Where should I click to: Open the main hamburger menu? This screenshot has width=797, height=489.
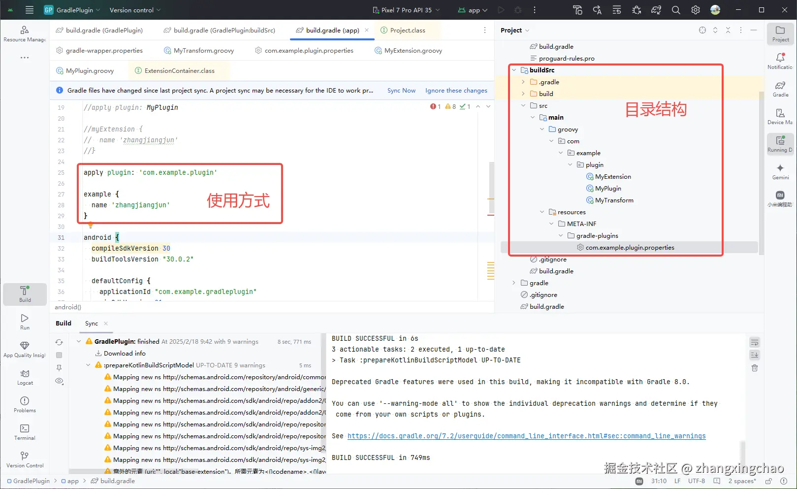point(30,10)
